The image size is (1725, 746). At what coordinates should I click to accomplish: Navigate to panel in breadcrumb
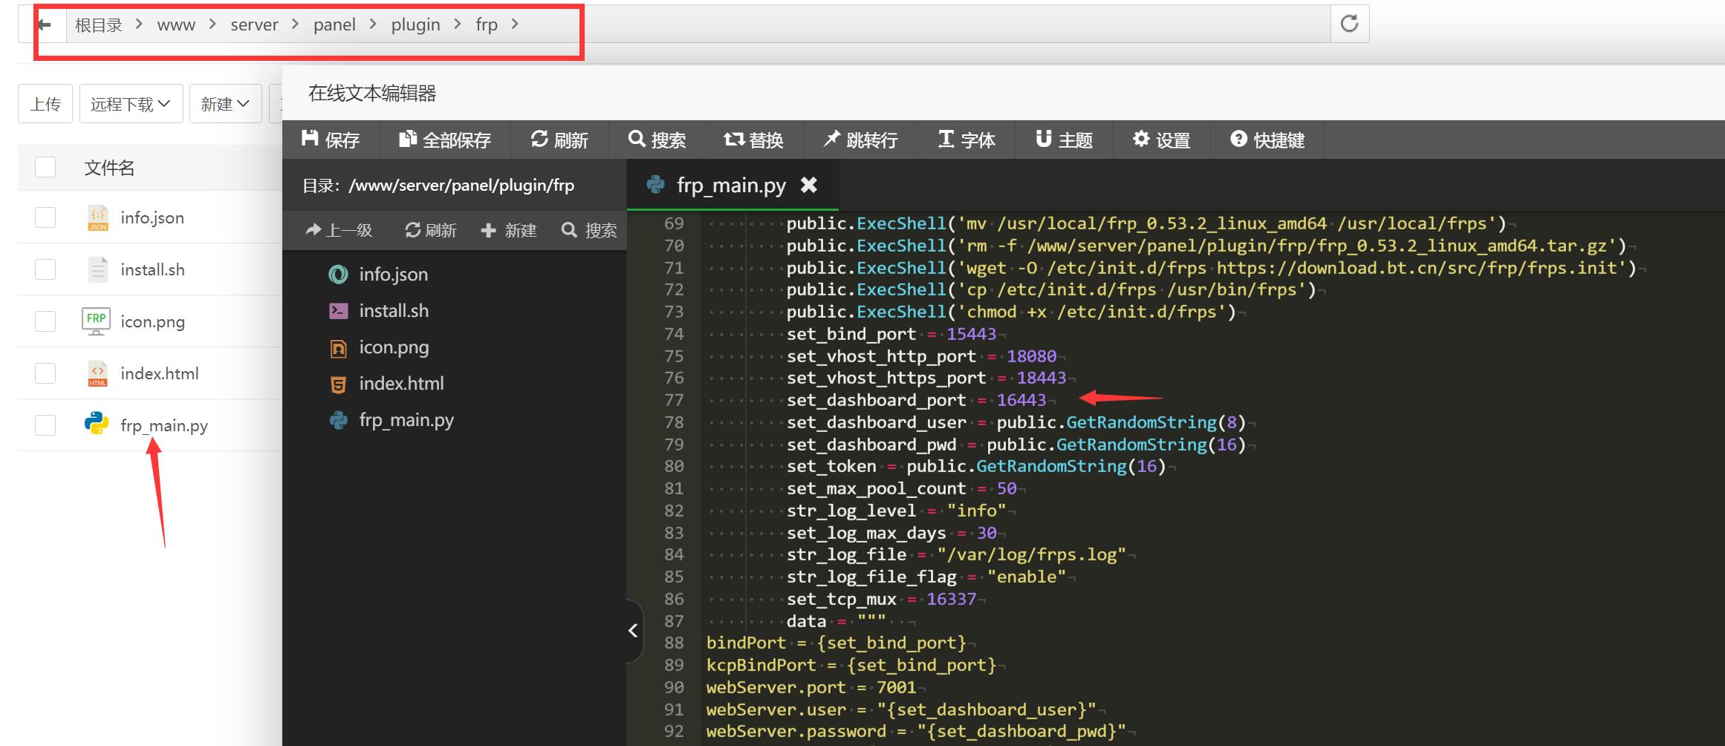(x=334, y=25)
